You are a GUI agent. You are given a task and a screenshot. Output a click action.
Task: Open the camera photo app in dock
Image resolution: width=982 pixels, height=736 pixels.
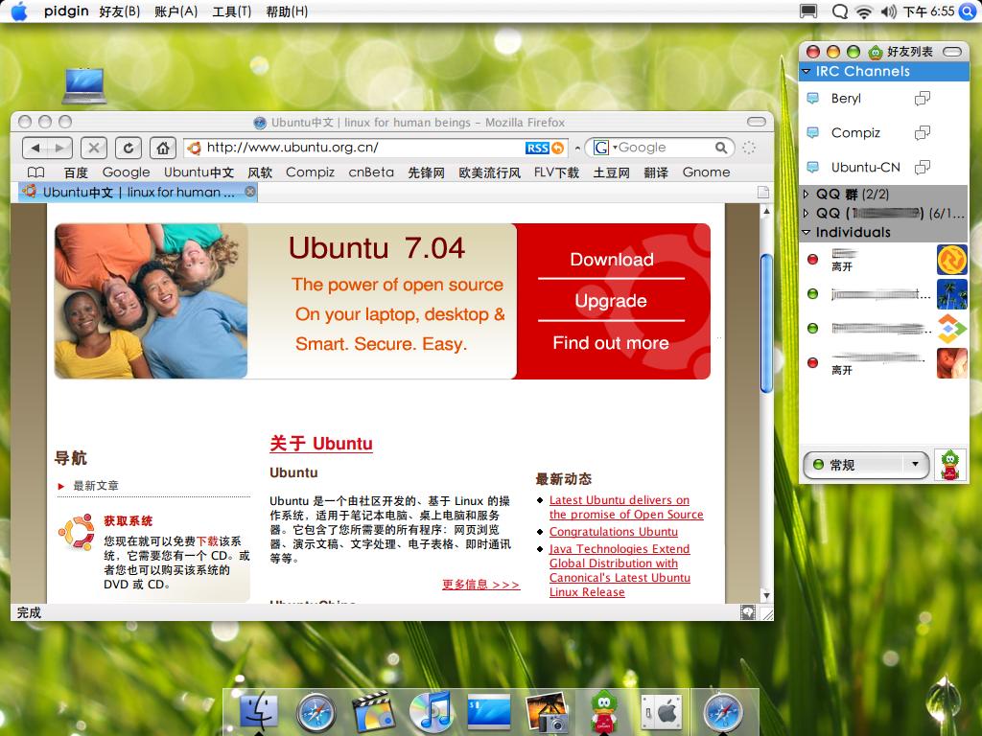click(547, 712)
